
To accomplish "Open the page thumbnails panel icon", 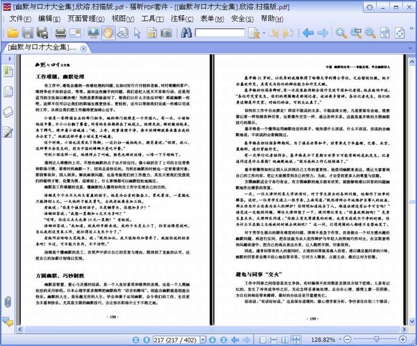I will tap(8, 92).
